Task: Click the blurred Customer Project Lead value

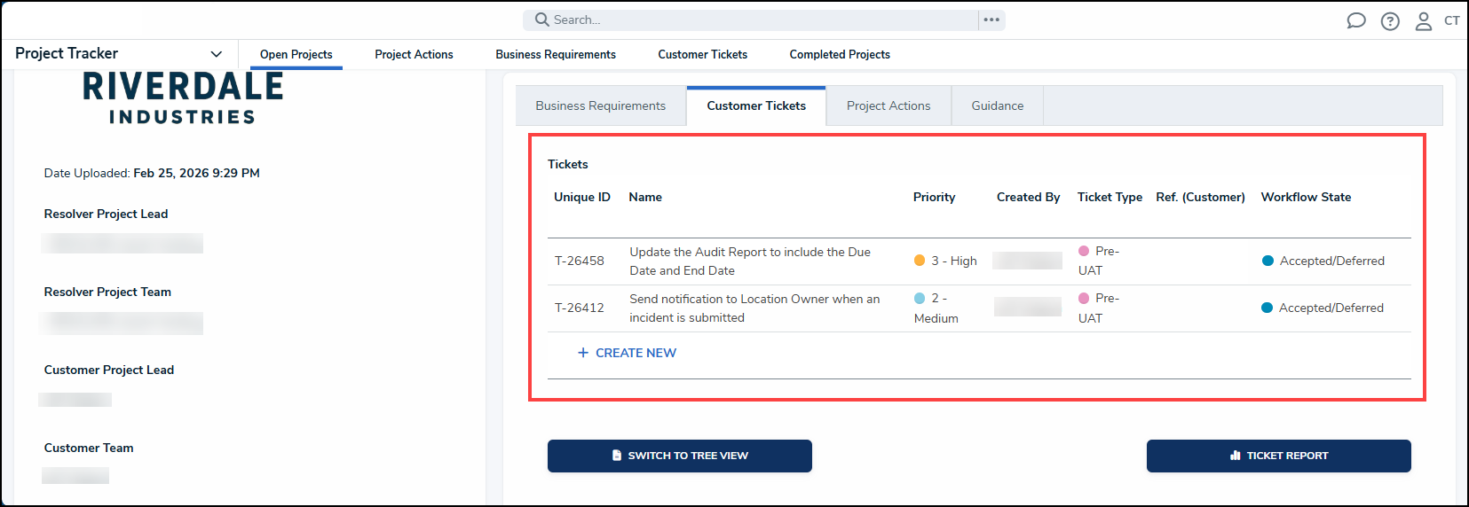Action: [75, 400]
